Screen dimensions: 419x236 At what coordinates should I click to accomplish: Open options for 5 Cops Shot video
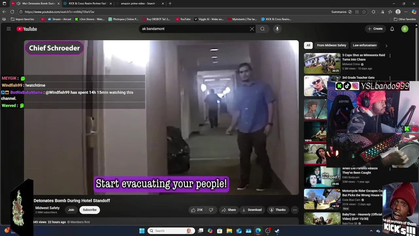[x=390, y=56]
